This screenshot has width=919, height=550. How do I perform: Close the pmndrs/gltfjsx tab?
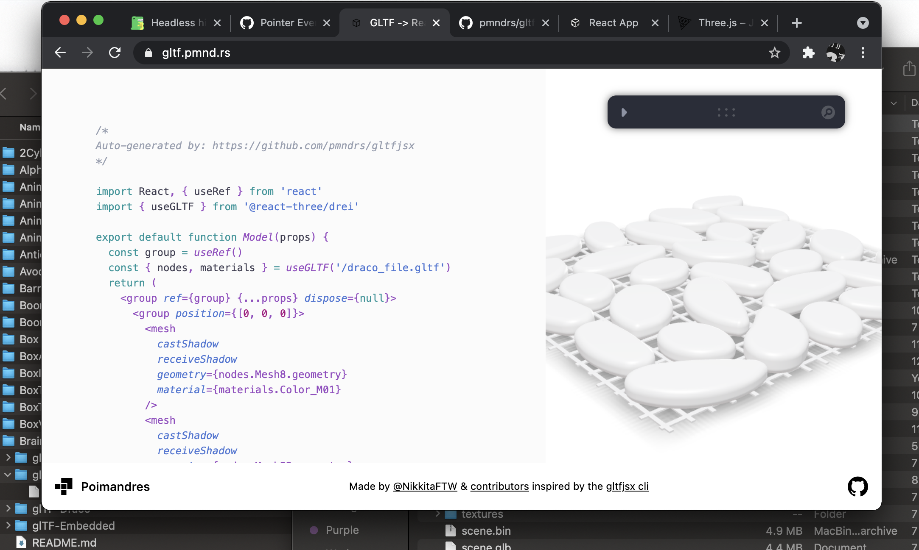tap(546, 23)
